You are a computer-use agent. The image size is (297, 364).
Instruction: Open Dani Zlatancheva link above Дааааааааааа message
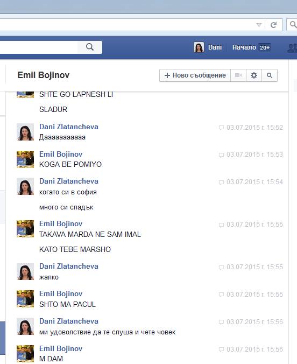click(69, 127)
